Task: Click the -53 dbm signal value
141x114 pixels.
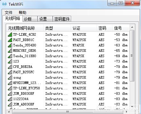Action: (121, 40)
